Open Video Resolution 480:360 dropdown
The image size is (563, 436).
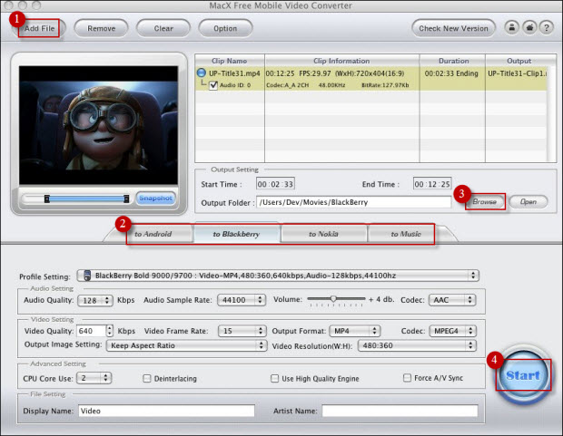[x=417, y=345]
